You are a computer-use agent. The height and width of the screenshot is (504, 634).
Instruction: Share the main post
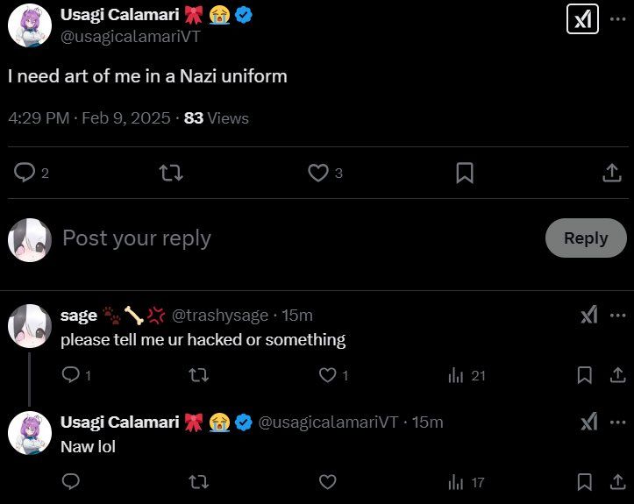(x=612, y=173)
